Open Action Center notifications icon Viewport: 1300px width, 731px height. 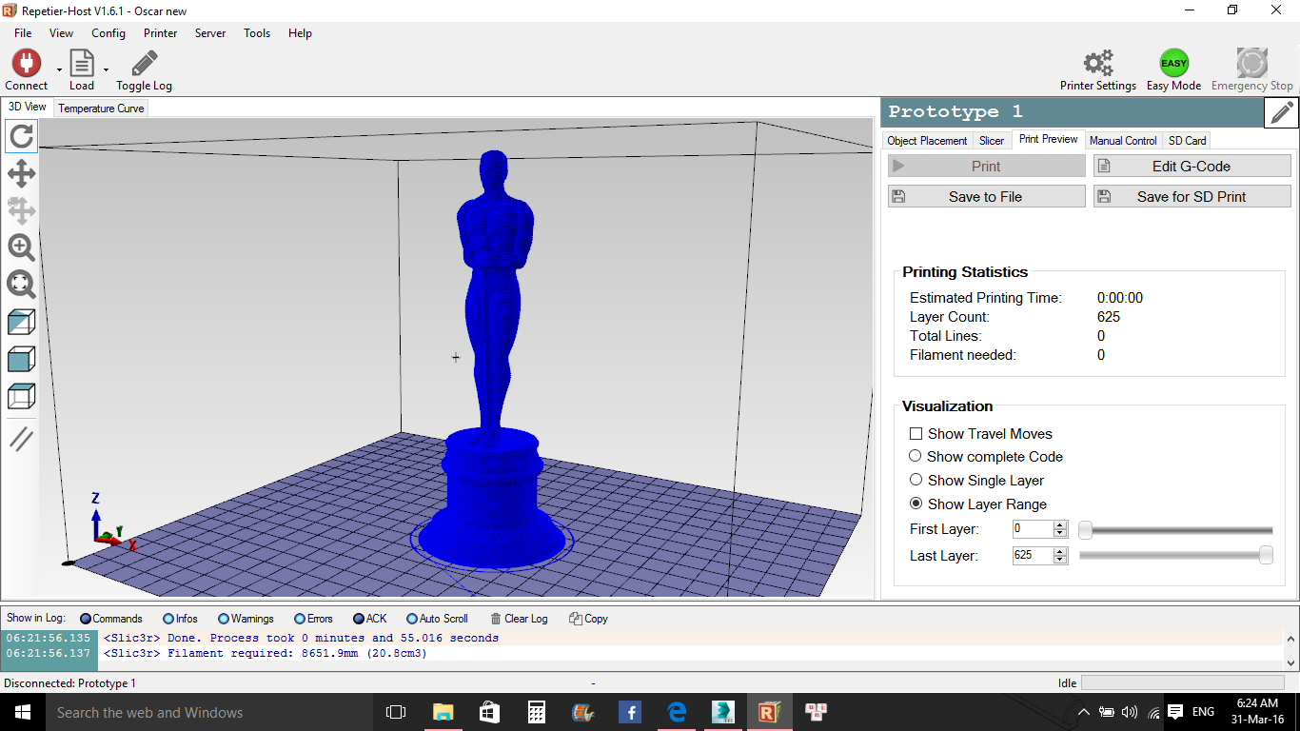click(1175, 712)
